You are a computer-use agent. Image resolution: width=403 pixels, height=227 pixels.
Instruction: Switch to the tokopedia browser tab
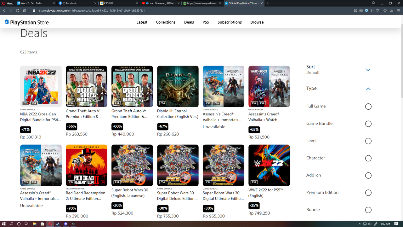click(202, 3)
